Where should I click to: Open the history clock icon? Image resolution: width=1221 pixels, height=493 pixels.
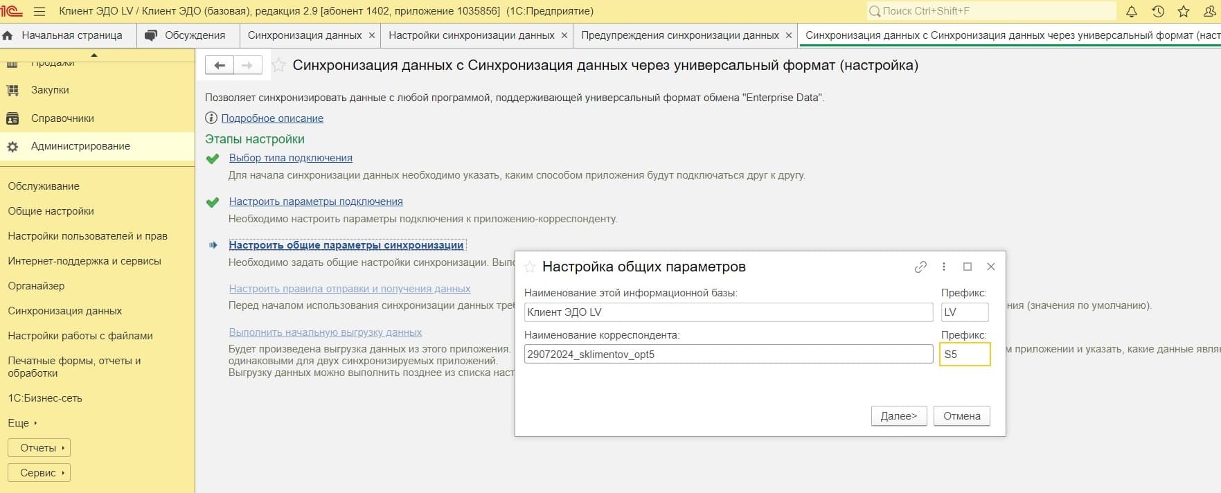pyautogui.click(x=1158, y=11)
